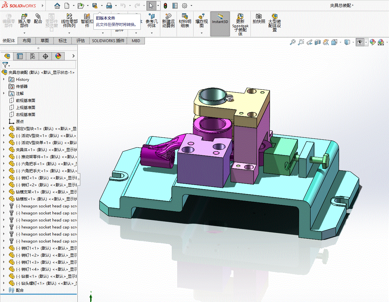Expand the 钻模板<1> component node
Image resolution: width=389 pixels, height=302 pixels.
click(x=4, y=199)
